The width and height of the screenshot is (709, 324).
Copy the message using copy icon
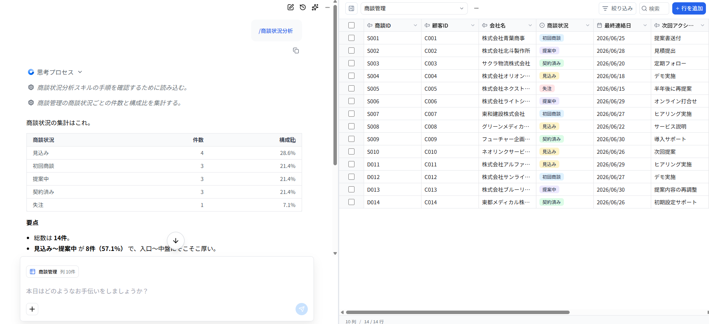(x=296, y=50)
